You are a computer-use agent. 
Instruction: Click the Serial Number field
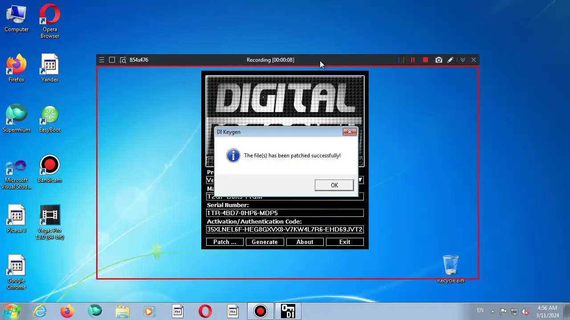click(285, 213)
